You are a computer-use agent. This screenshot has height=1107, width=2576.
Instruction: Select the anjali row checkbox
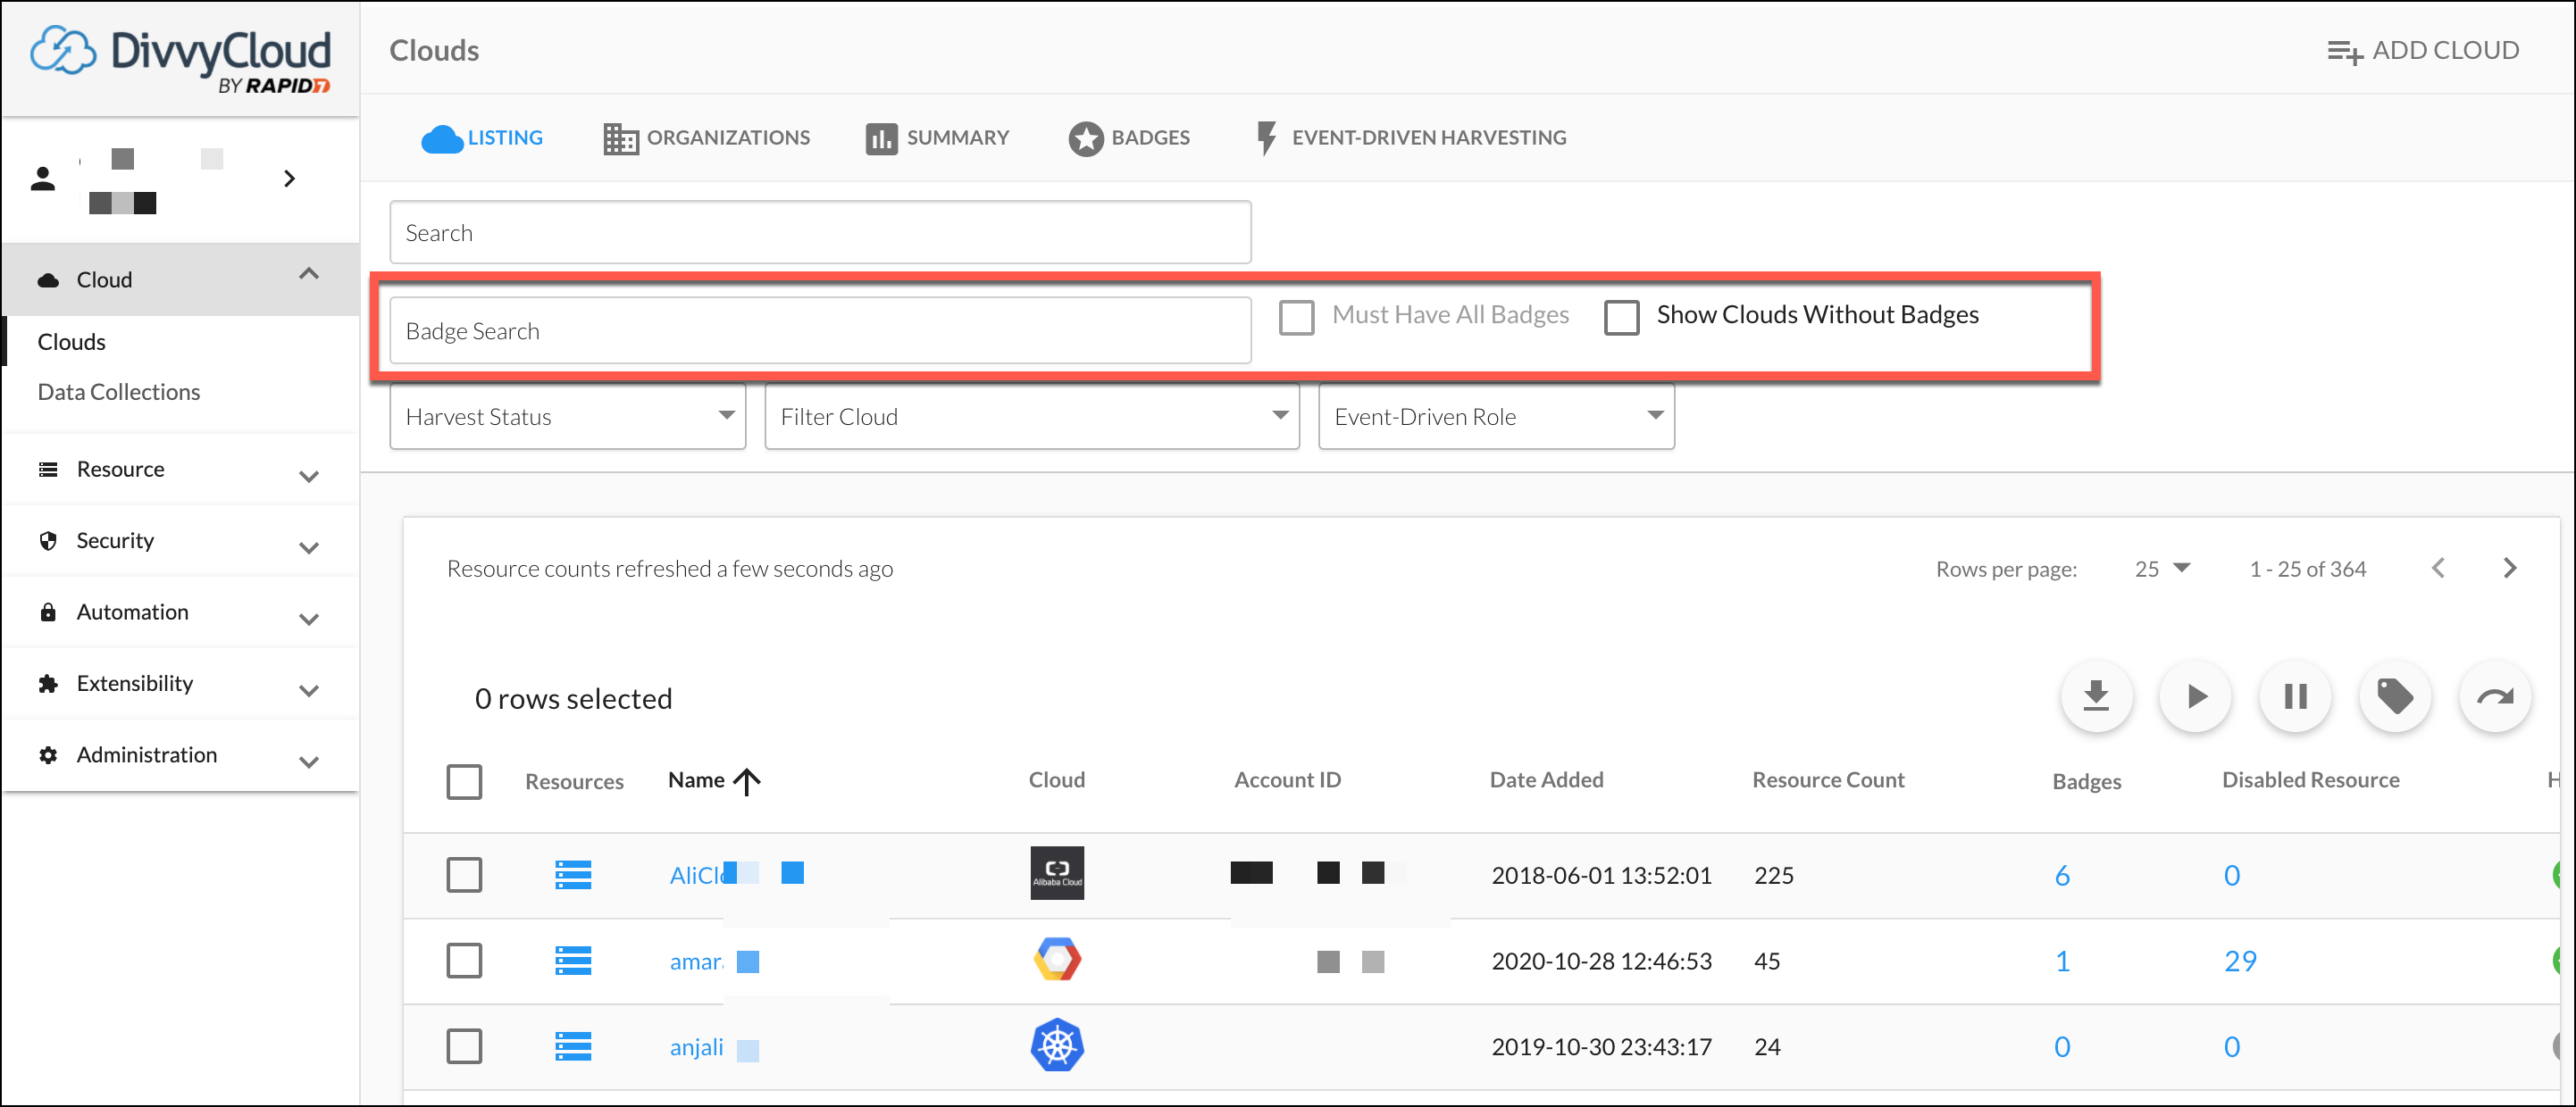click(464, 1047)
